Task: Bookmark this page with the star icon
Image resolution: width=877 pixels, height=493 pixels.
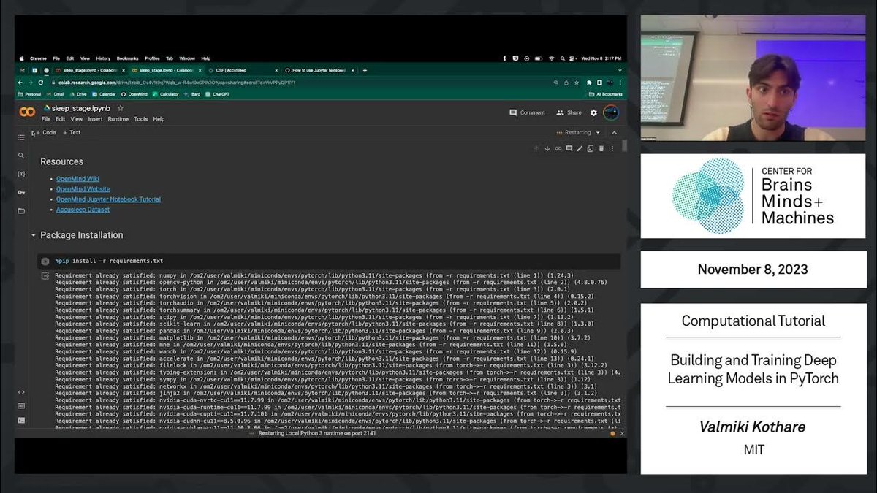Action: (577, 83)
